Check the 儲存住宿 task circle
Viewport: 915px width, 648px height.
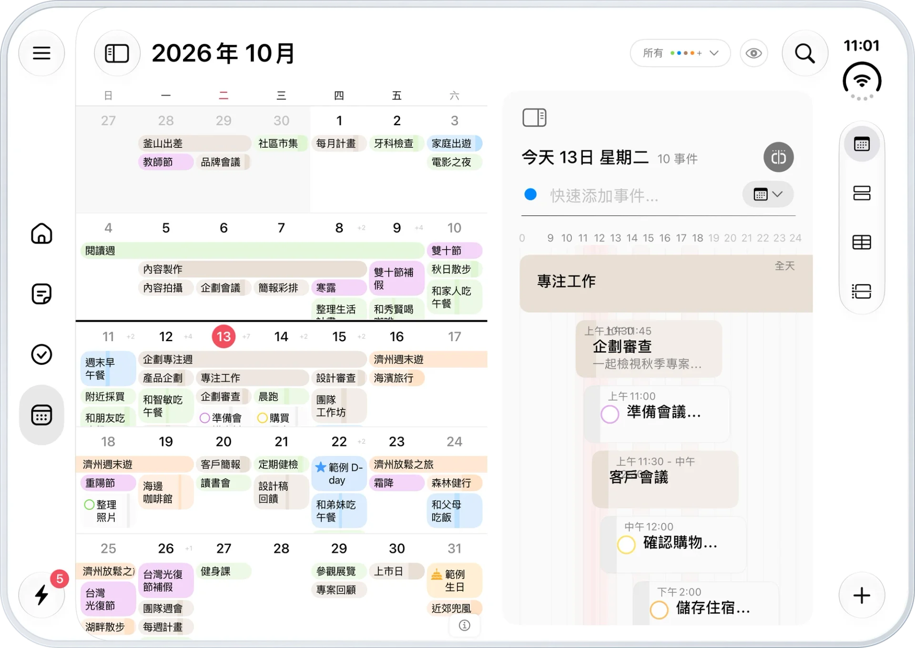point(659,609)
